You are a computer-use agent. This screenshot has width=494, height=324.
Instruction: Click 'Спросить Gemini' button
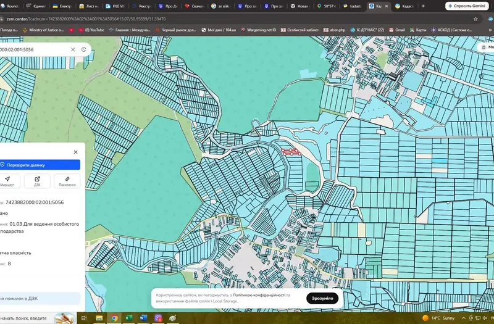[467, 6]
